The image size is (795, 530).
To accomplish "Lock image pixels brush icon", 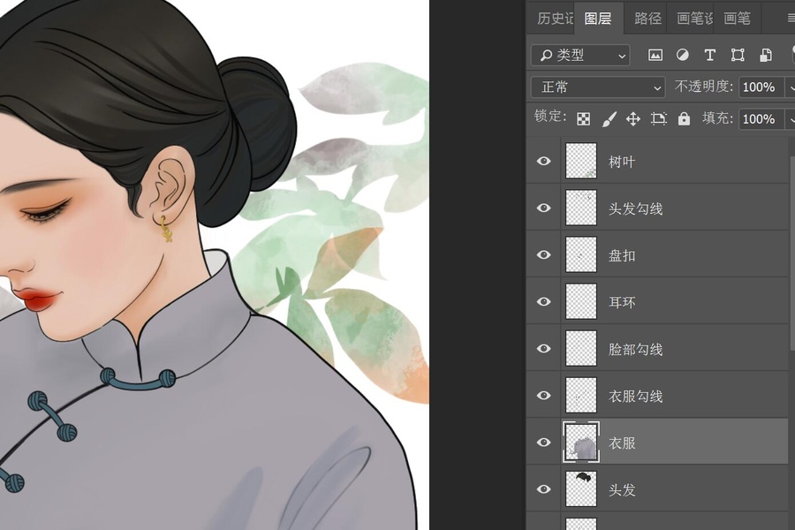I will click(x=609, y=119).
